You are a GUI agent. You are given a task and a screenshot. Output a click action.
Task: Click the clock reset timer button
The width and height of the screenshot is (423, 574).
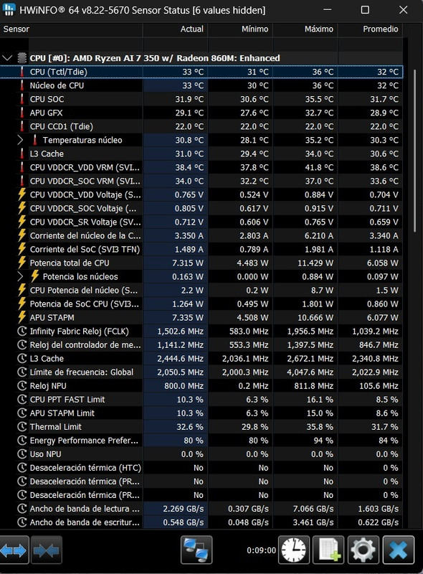(294, 550)
